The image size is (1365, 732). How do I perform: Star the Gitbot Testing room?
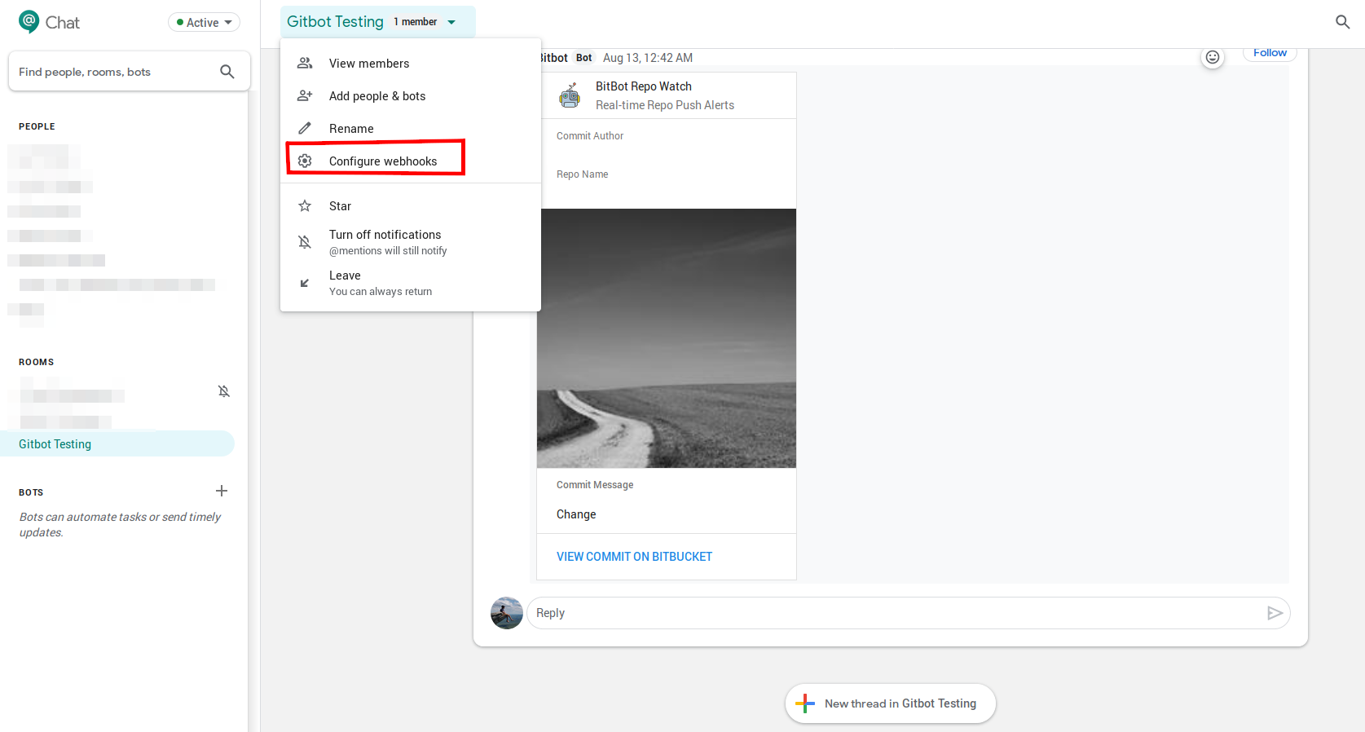pyautogui.click(x=411, y=206)
